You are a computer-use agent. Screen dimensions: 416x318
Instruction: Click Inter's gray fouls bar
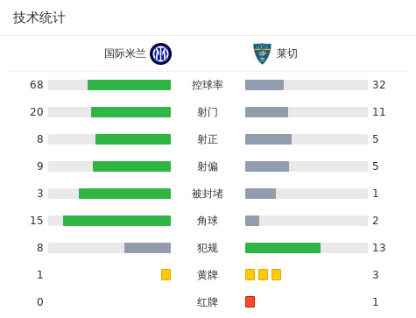147,248
